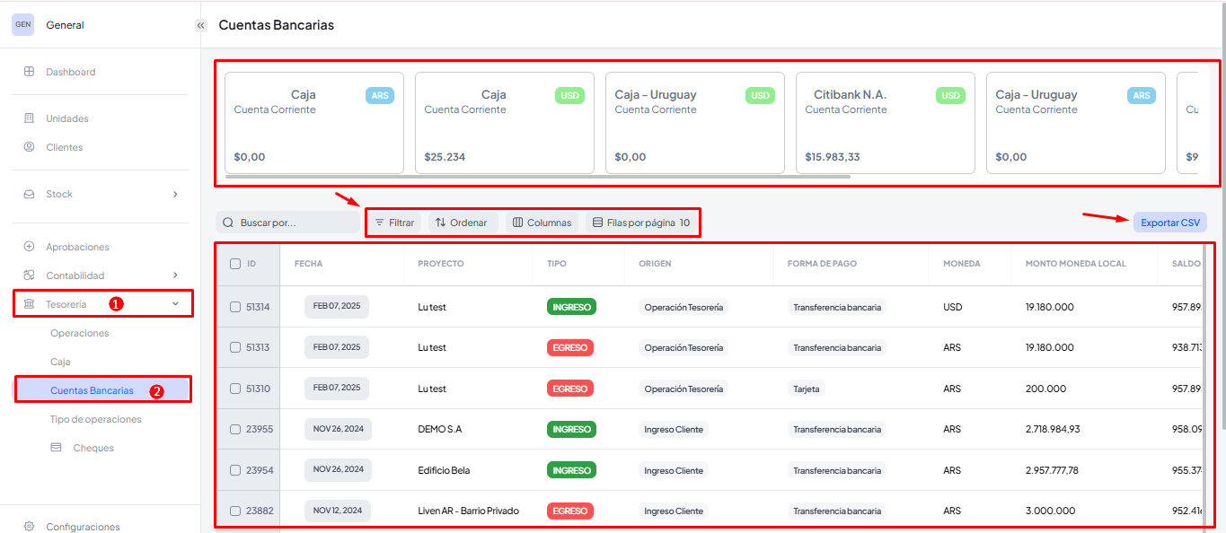1226x533 pixels.
Task: Click the Dashboard icon in sidebar
Action: (x=29, y=72)
